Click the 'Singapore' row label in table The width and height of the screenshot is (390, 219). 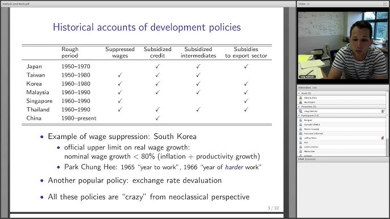(x=39, y=101)
